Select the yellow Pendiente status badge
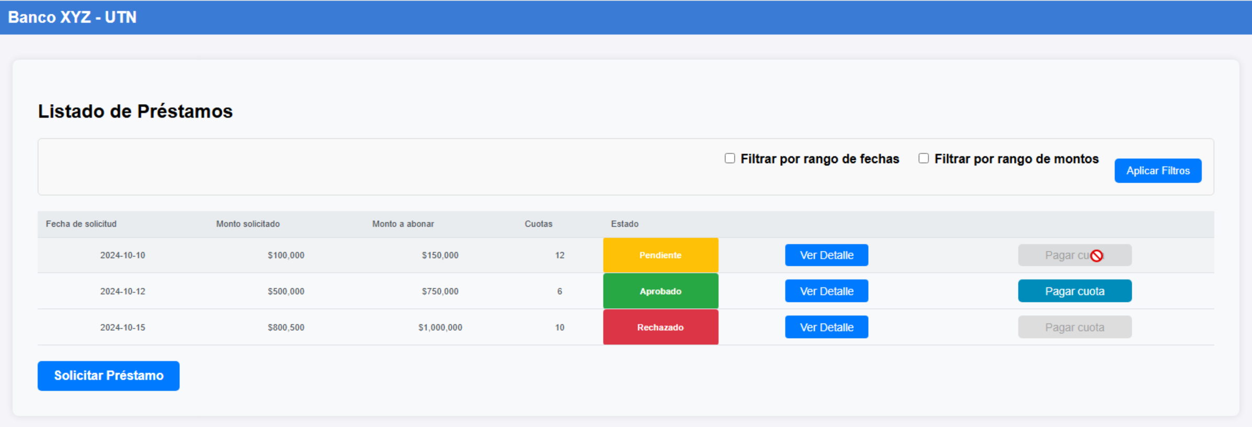This screenshot has height=427, width=1252. tap(660, 255)
